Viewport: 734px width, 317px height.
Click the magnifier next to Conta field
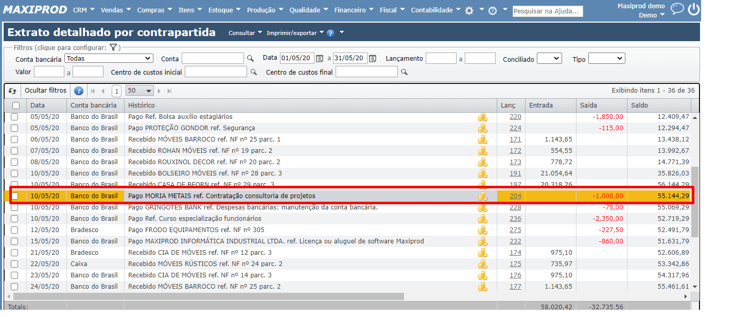tap(251, 58)
